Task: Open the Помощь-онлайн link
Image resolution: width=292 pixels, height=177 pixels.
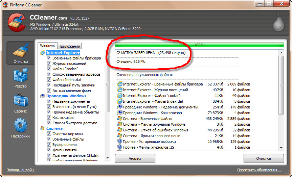Action: pyautogui.click(x=20, y=170)
